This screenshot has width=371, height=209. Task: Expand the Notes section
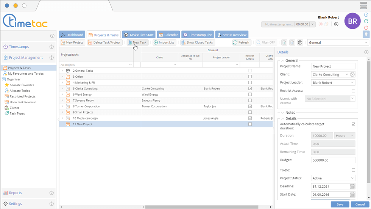(282, 113)
